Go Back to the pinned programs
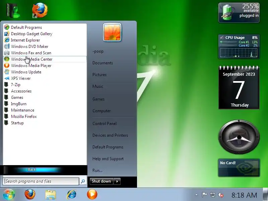Screen dimensions: 268x201 click(x=32, y=170)
